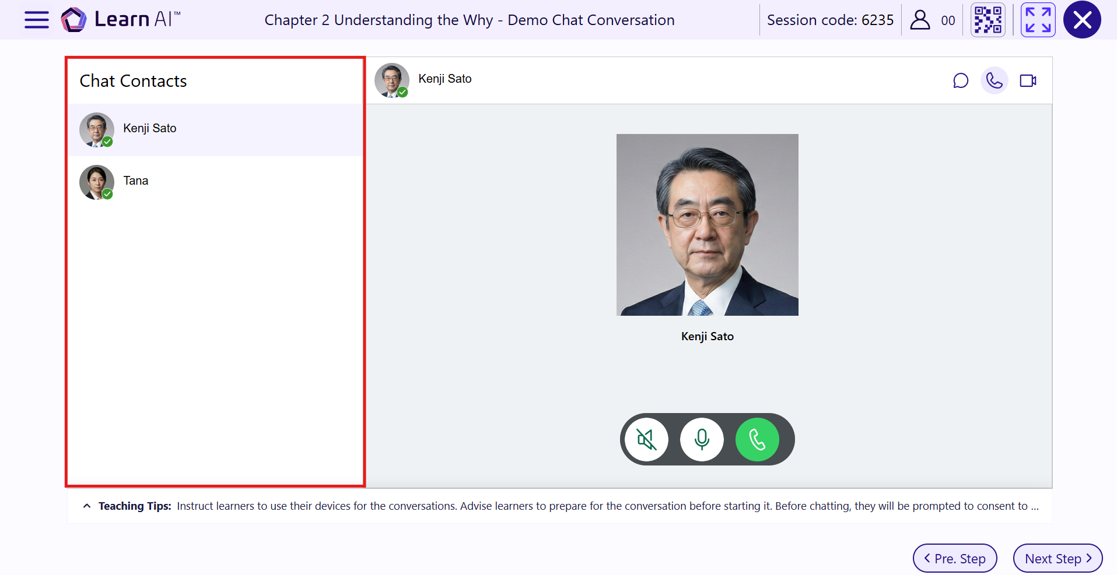Enter fullscreen mode

click(1038, 20)
